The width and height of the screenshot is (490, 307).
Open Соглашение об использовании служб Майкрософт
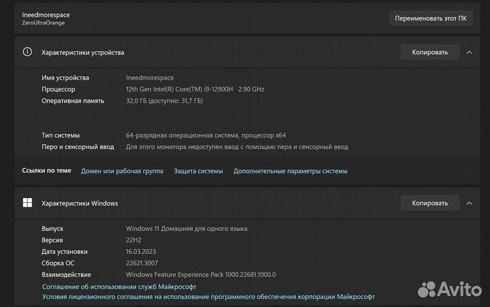[x=119, y=287]
